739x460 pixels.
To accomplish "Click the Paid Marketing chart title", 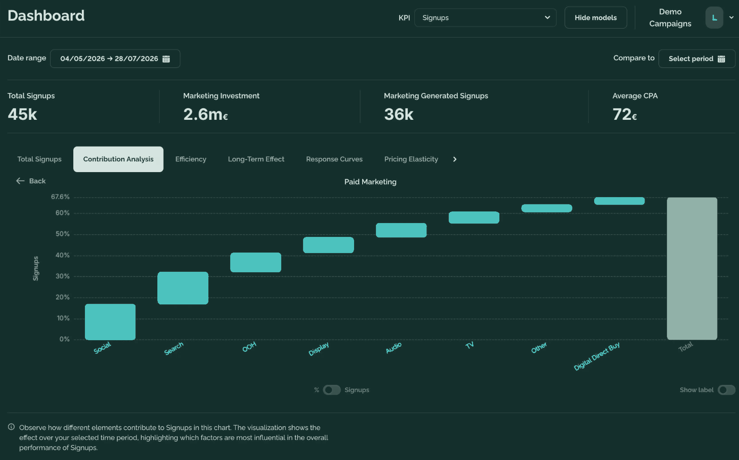I will pos(370,182).
